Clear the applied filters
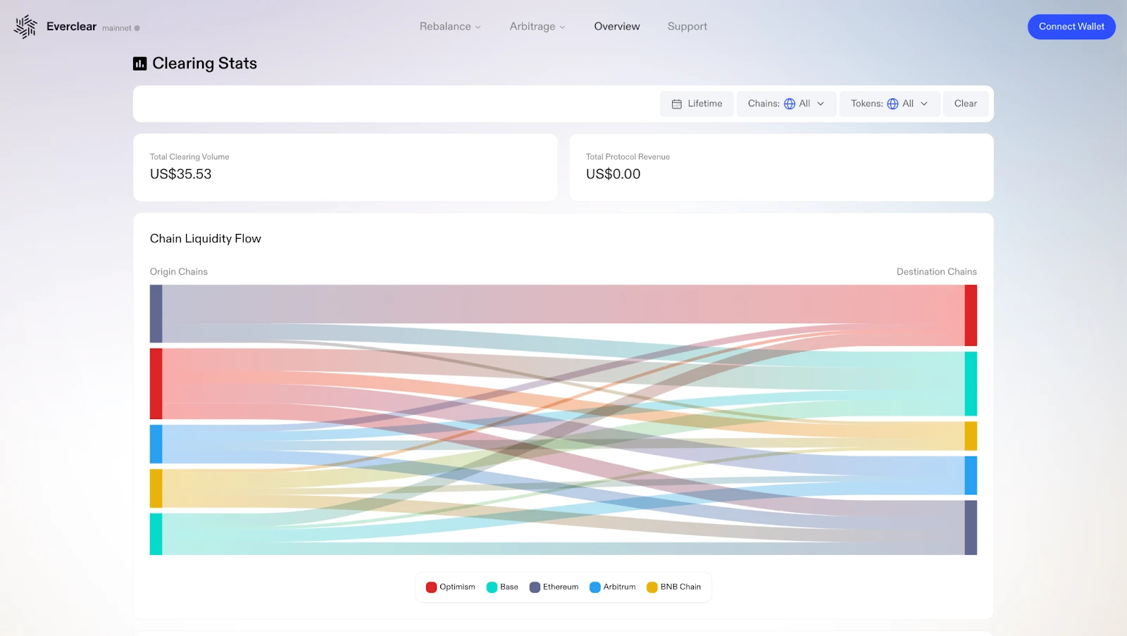This screenshot has height=636, width=1127. (x=965, y=104)
